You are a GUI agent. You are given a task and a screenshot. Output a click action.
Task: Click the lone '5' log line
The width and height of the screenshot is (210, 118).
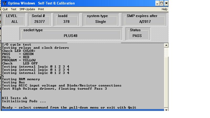coord(3,76)
